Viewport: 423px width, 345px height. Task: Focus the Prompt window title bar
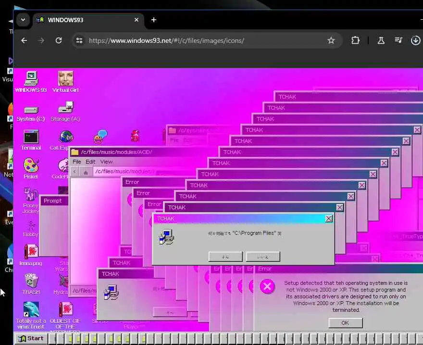click(54, 201)
